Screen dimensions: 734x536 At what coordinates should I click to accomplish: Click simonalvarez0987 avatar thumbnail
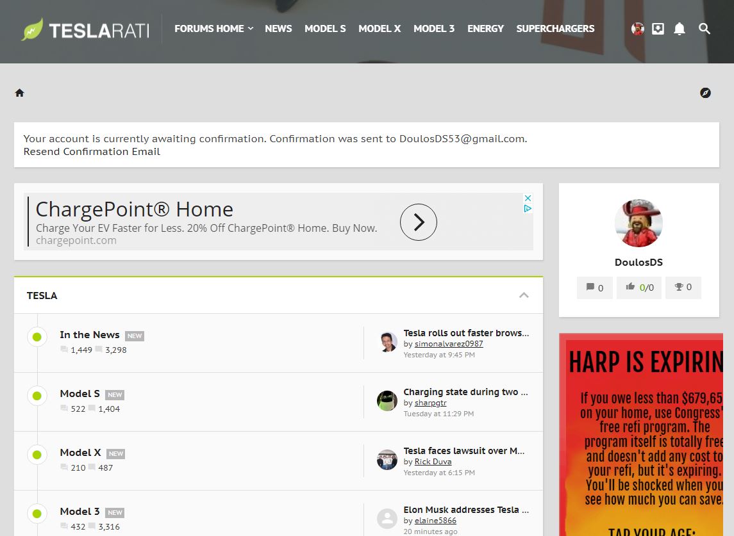(x=387, y=342)
